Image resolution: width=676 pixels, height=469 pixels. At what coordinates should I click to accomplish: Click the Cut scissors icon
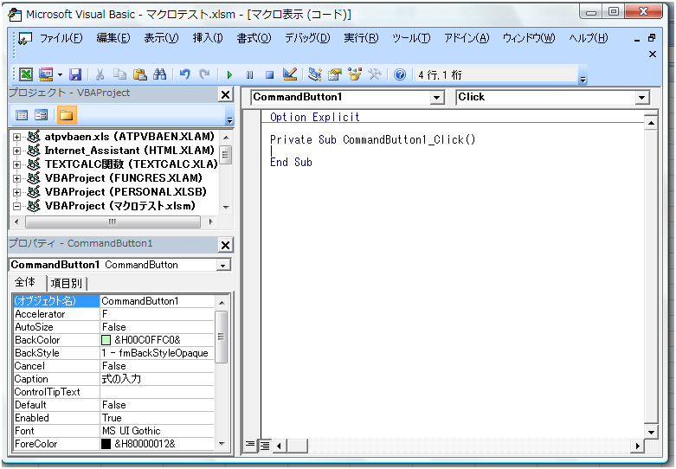100,74
